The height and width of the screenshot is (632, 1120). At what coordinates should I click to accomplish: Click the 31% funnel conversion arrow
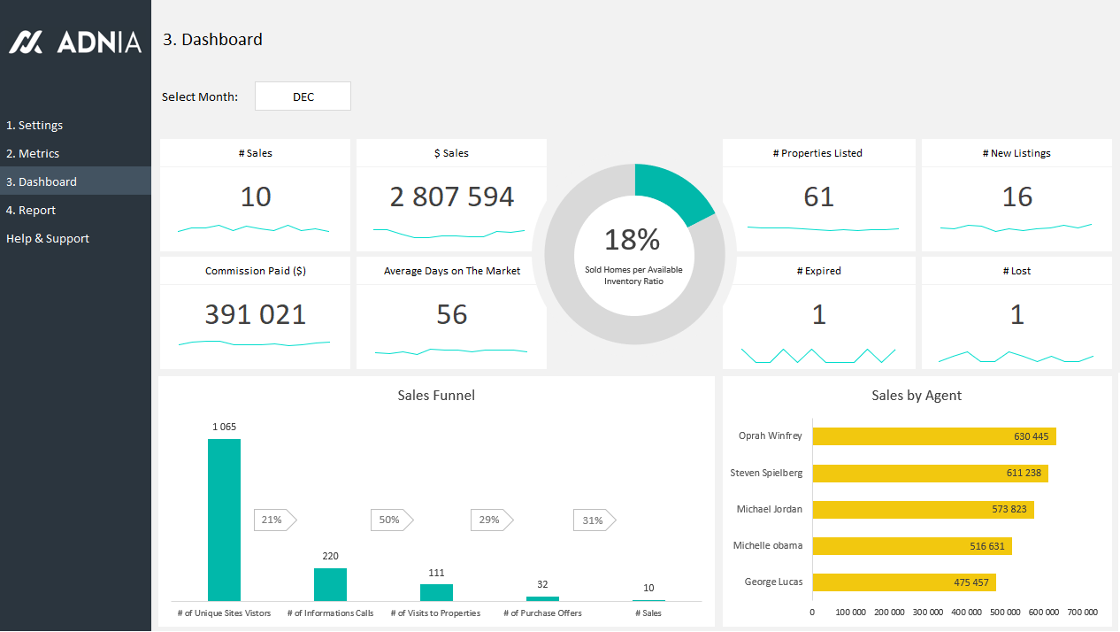point(594,520)
